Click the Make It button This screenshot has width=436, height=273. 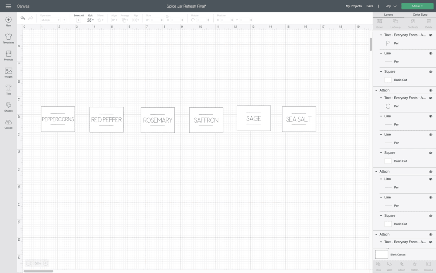point(417,6)
